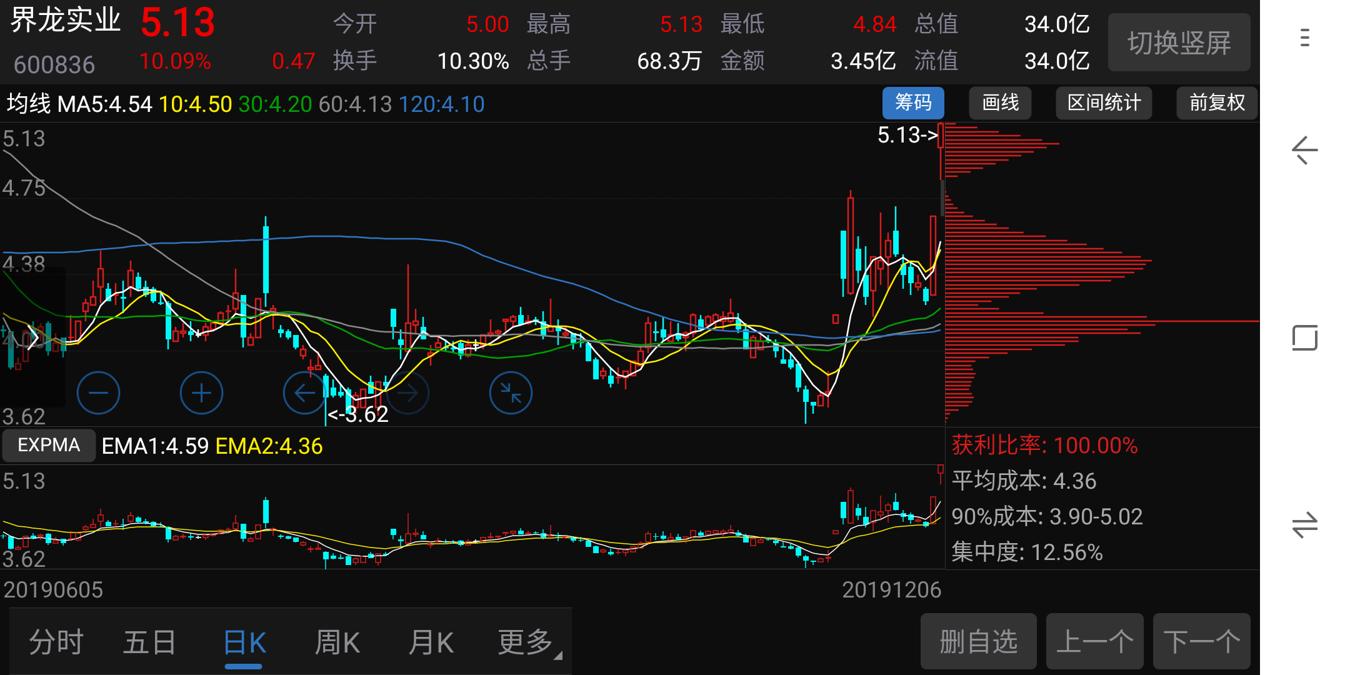Select the 分时 tab
This screenshot has width=1350, height=675.
(56, 642)
